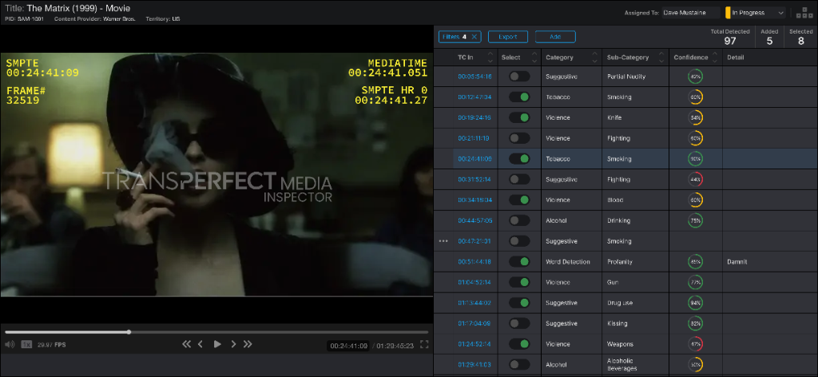Clear the filters with the X icon

click(x=474, y=37)
